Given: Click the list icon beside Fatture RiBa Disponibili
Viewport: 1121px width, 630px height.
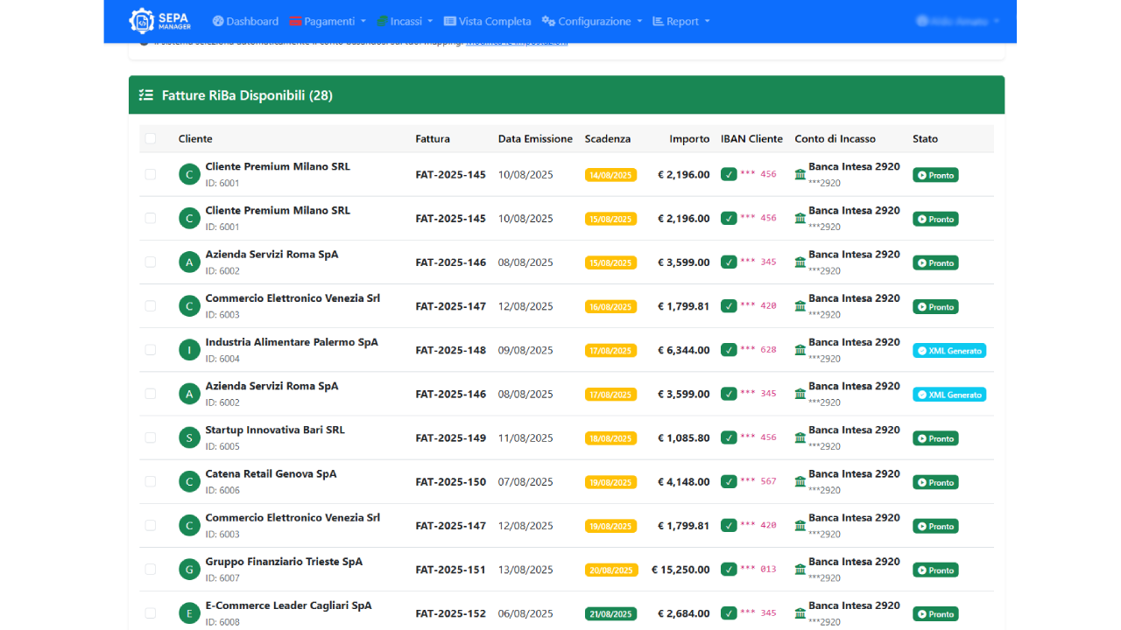Looking at the screenshot, I should coord(146,95).
